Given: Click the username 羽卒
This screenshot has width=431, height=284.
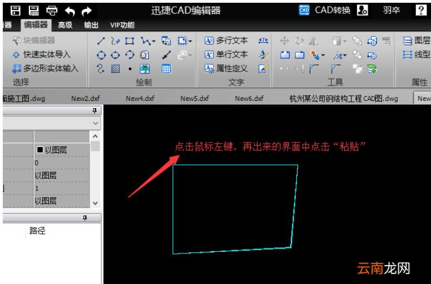Looking at the screenshot, I should pyautogui.click(x=392, y=11).
